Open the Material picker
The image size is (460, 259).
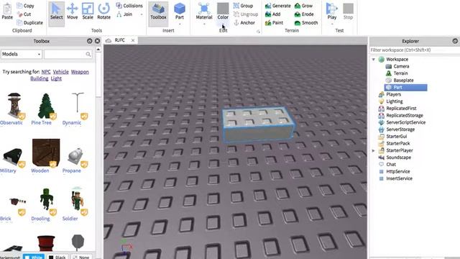pyautogui.click(x=204, y=12)
